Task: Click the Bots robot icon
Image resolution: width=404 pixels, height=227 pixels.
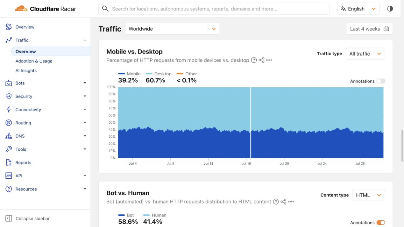Action: 9,83
